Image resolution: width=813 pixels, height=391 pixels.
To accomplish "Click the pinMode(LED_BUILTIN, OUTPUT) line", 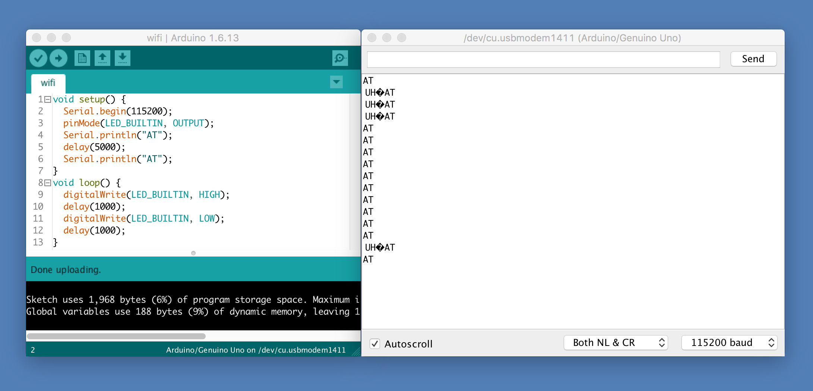I will pyautogui.click(x=138, y=123).
